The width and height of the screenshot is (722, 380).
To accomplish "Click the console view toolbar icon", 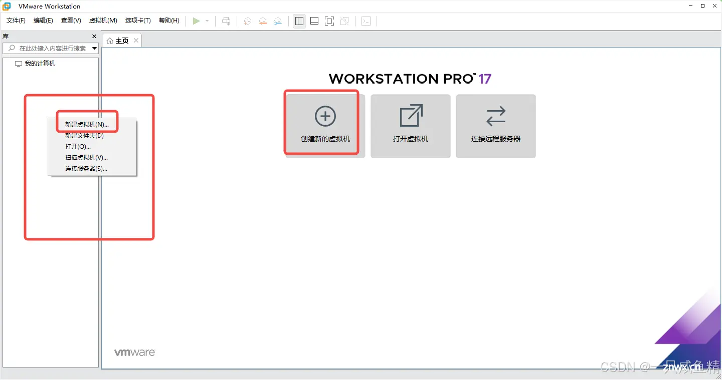I will tap(366, 21).
